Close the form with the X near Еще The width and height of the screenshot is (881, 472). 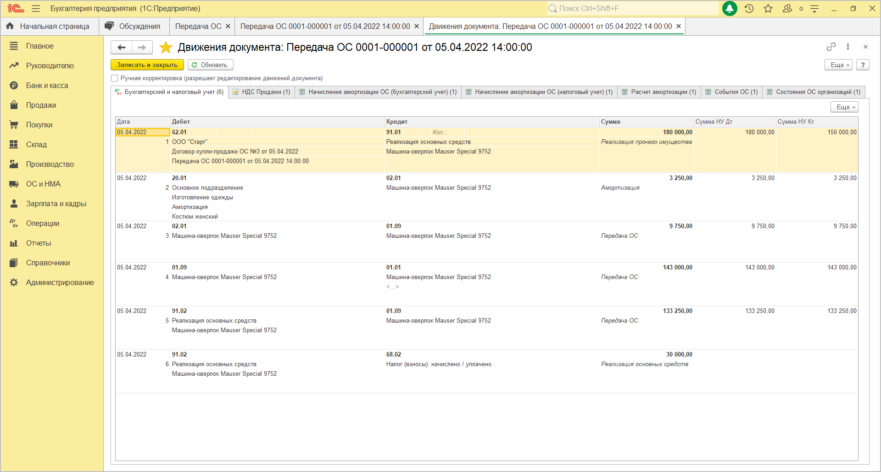(x=865, y=47)
